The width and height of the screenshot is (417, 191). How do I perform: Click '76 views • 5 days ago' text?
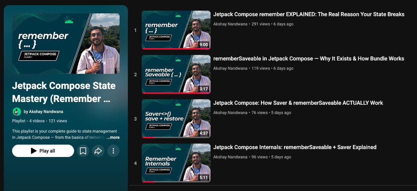(272, 113)
